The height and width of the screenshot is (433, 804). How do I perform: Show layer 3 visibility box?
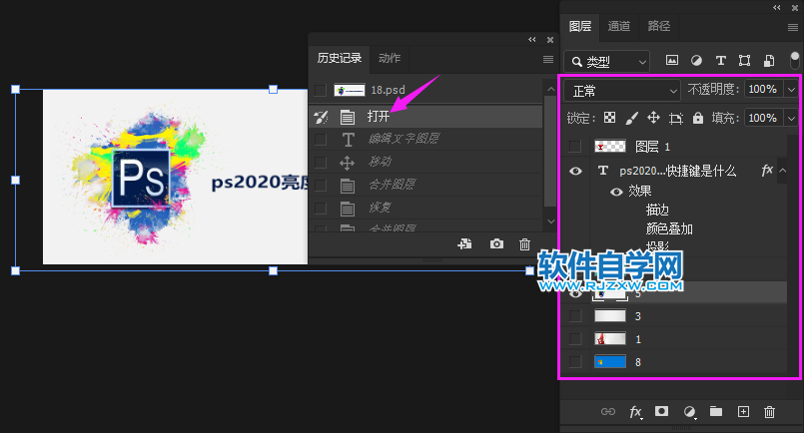(575, 315)
